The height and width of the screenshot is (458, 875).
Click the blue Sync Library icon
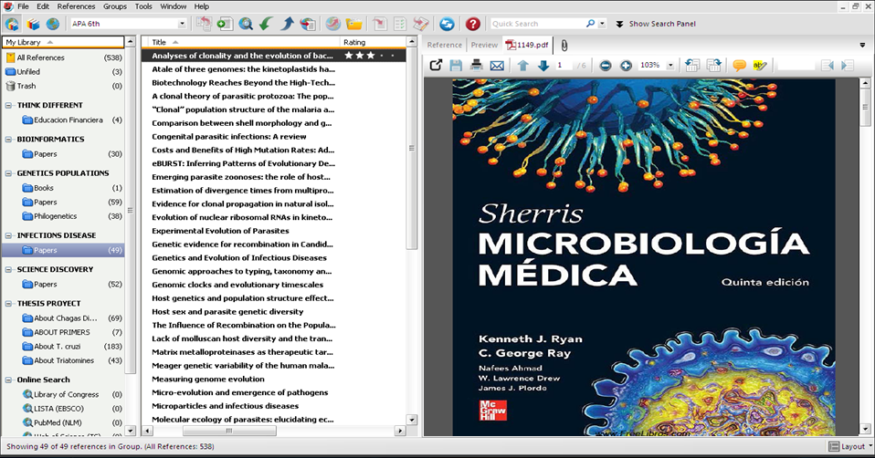tap(447, 24)
